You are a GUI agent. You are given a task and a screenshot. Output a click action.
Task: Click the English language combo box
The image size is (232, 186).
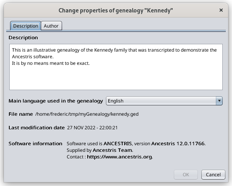[164, 101]
